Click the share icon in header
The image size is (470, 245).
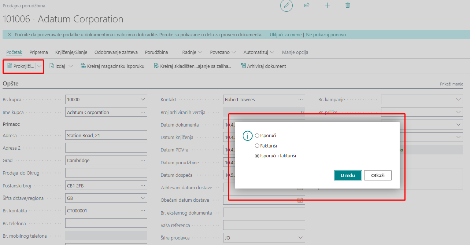[x=307, y=6]
